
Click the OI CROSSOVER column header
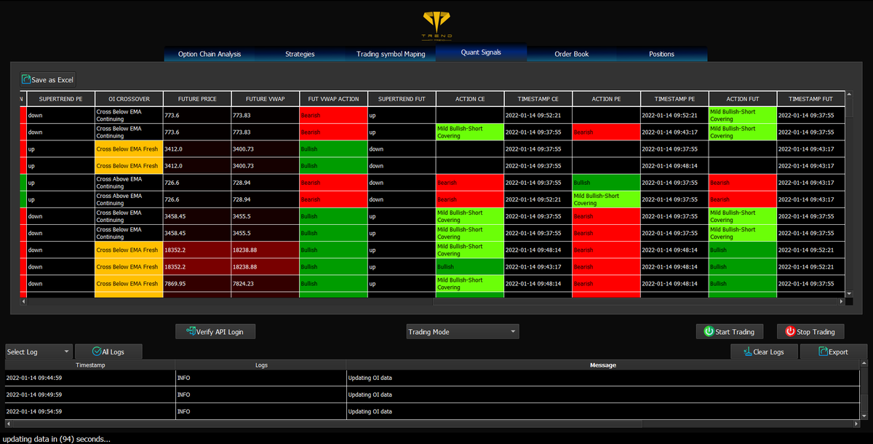tap(129, 99)
